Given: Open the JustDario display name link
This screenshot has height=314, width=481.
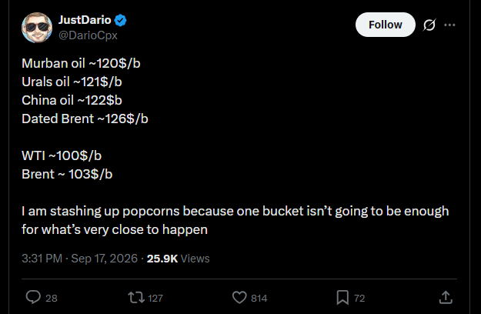Looking at the screenshot, I should (85, 20).
